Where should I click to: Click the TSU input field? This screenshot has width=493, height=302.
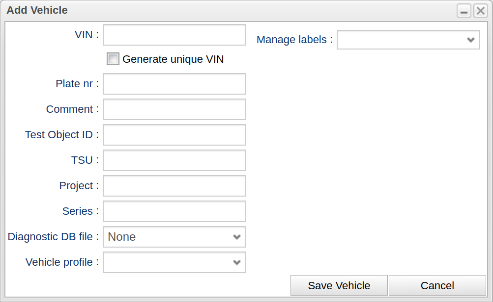(x=174, y=160)
